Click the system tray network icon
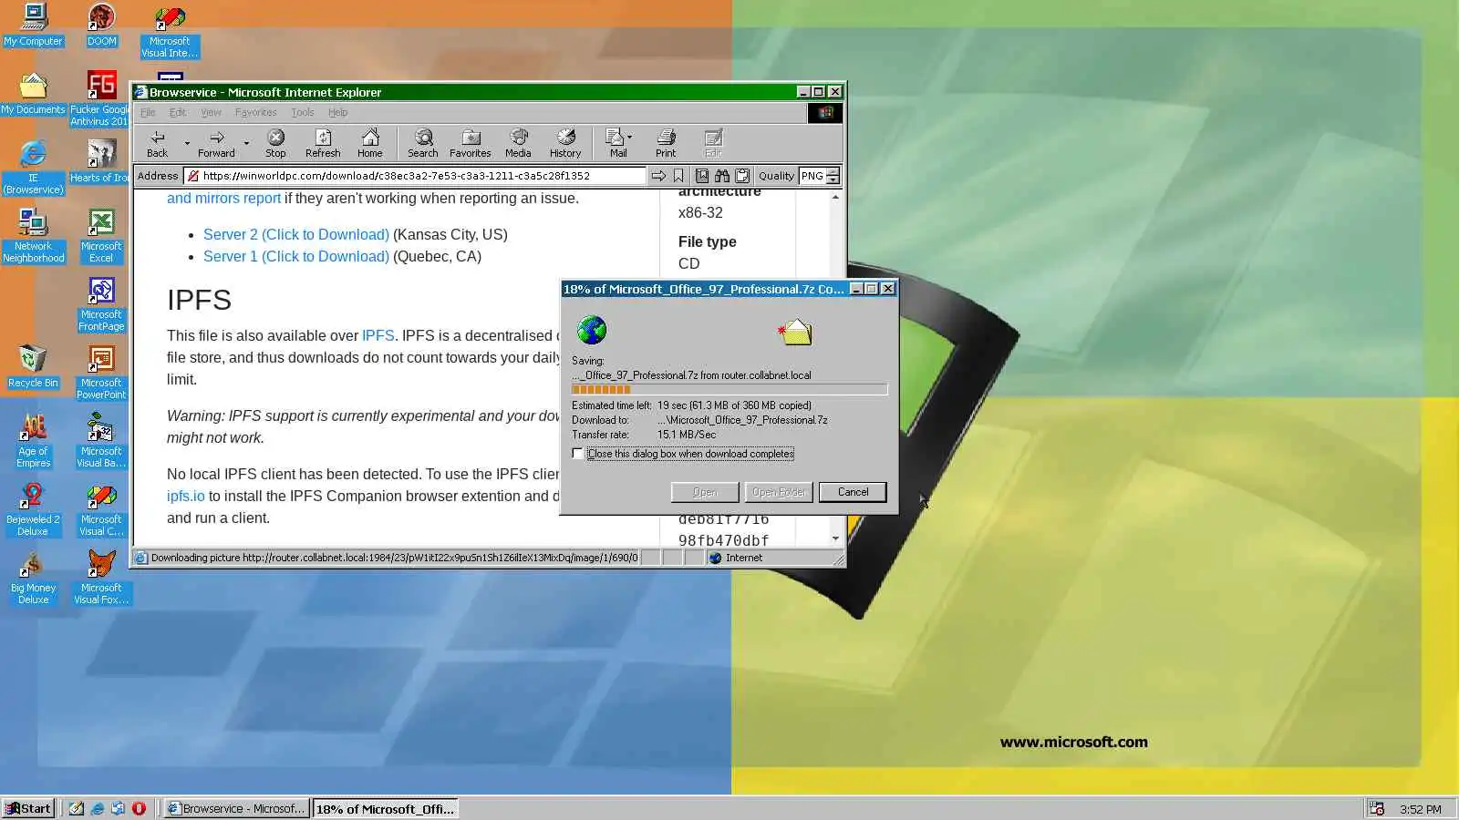Viewport: 1459px width, 820px height. coord(1377,809)
